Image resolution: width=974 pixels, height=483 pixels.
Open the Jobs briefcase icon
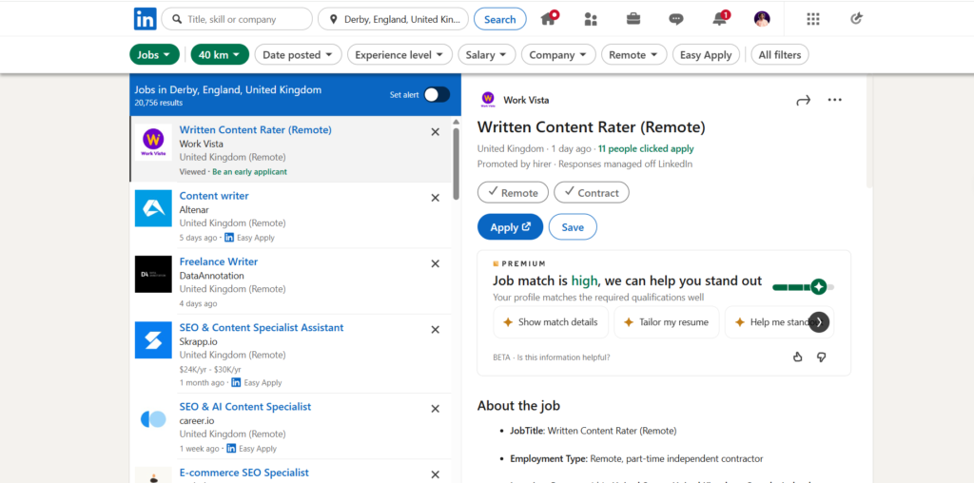click(633, 19)
